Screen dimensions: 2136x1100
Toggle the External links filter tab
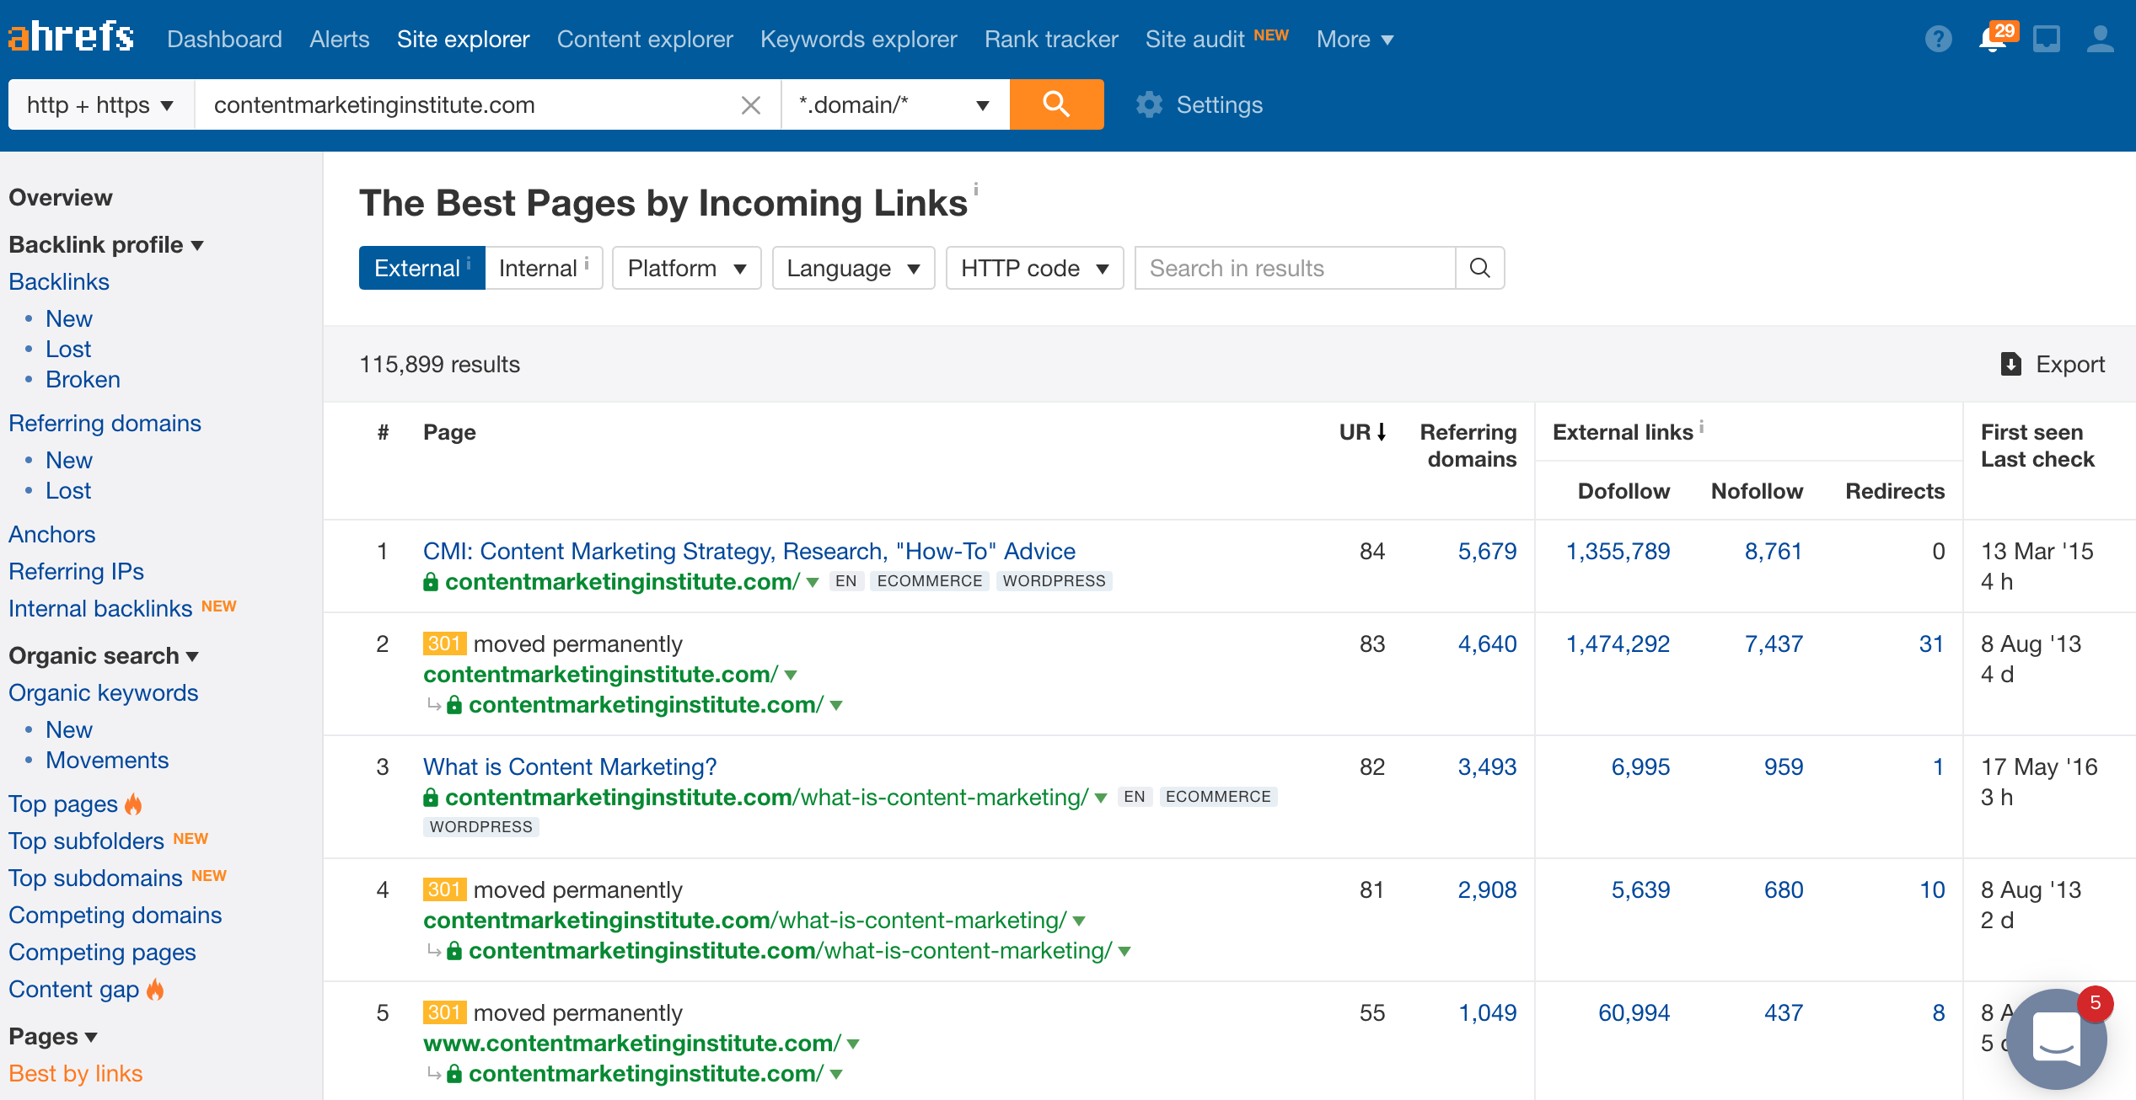pyautogui.click(x=418, y=268)
